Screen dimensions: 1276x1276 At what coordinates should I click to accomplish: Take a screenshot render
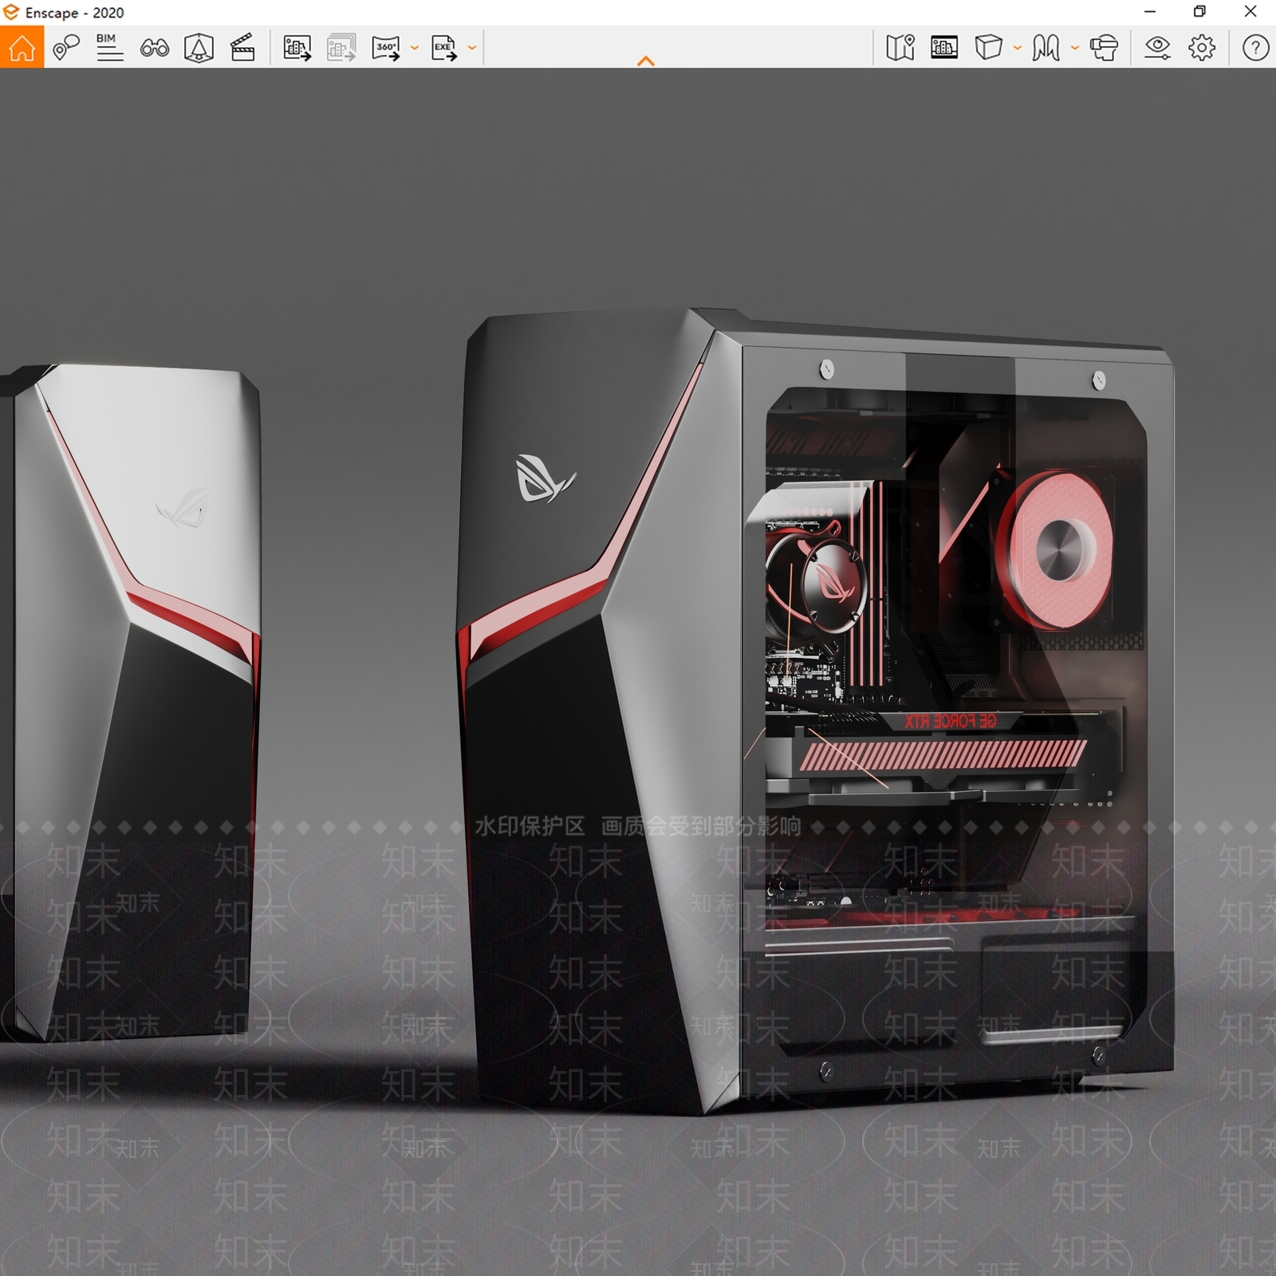(297, 48)
